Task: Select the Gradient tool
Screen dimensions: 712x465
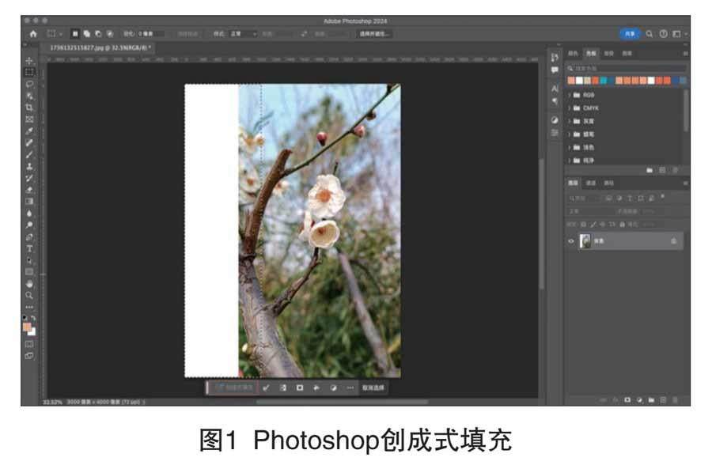Action: tap(29, 202)
